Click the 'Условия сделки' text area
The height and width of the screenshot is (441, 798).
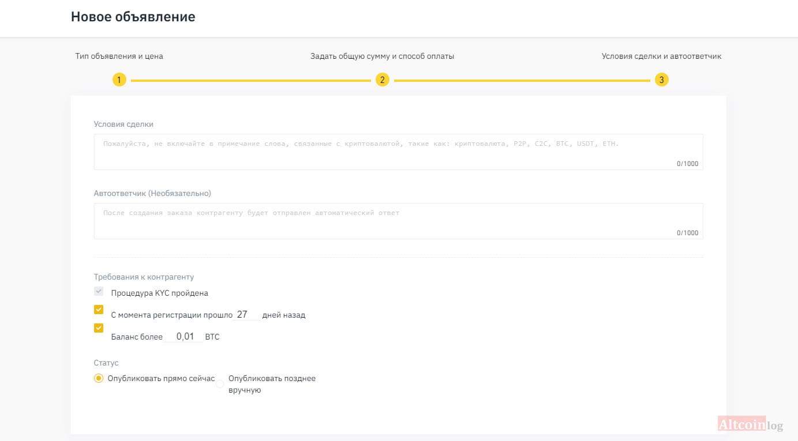click(x=398, y=152)
